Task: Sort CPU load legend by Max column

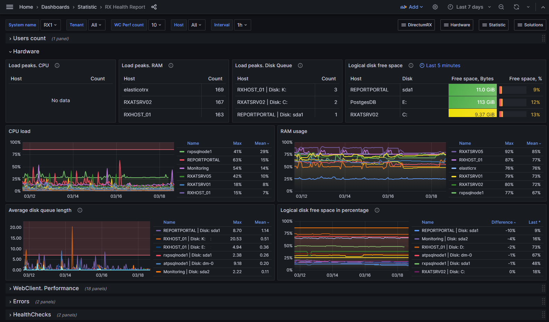Action: tap(237, 143)
